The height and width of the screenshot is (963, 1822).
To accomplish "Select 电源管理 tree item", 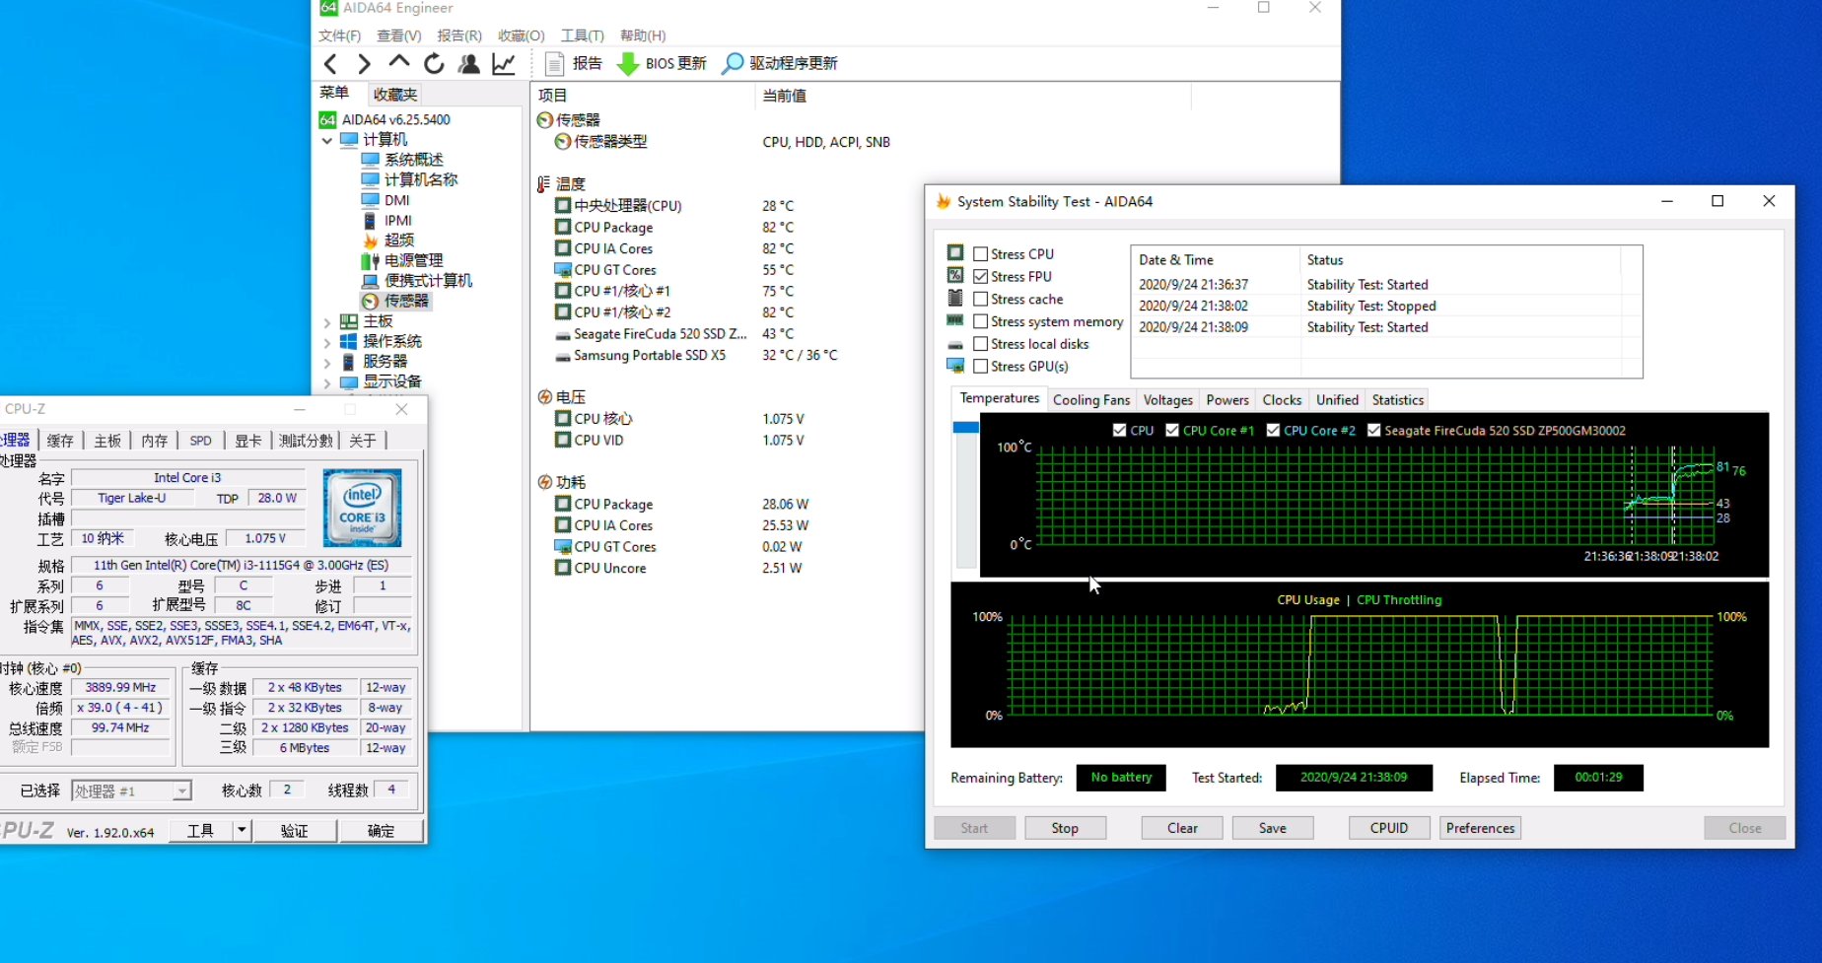I will pos(413,260).
